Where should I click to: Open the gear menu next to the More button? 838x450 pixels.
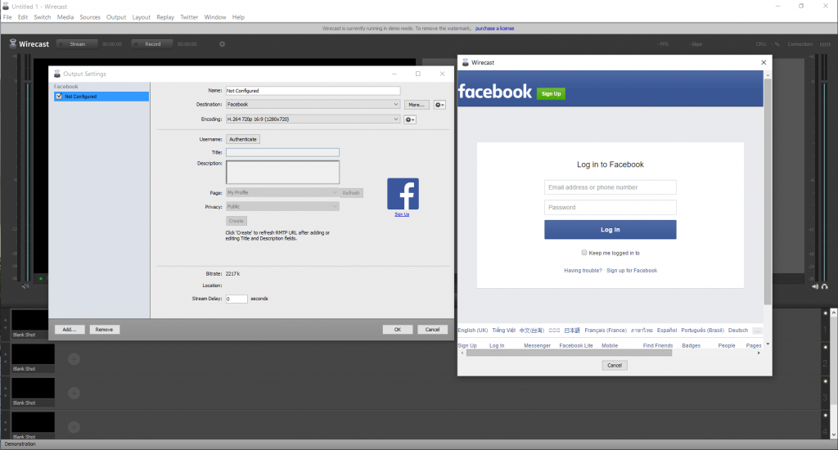439,105
